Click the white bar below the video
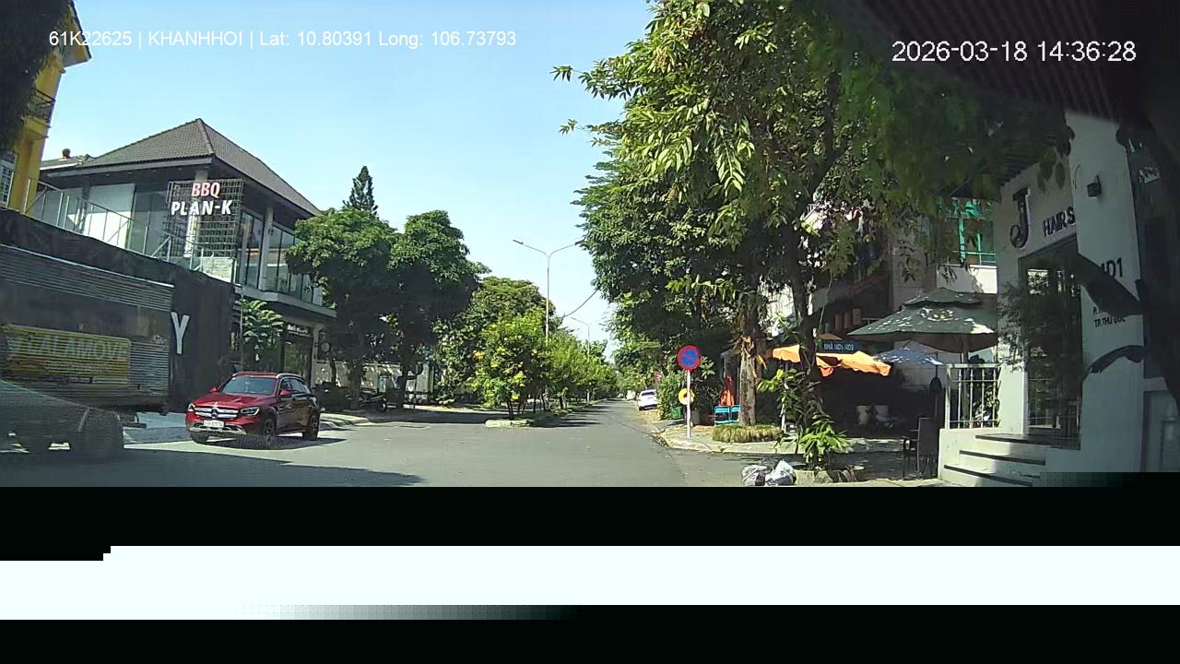1180x664 pixels. tap(590, 576)
